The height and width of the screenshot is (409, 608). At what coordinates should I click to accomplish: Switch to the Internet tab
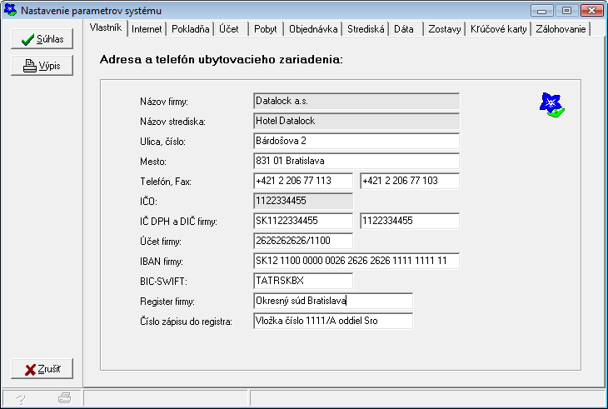pyautogui.click(x=147, y=29)
